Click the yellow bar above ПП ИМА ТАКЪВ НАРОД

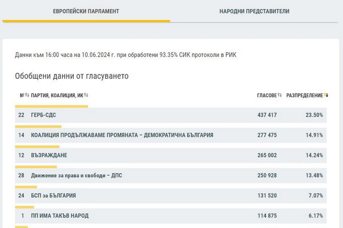[x=24, y=207]
